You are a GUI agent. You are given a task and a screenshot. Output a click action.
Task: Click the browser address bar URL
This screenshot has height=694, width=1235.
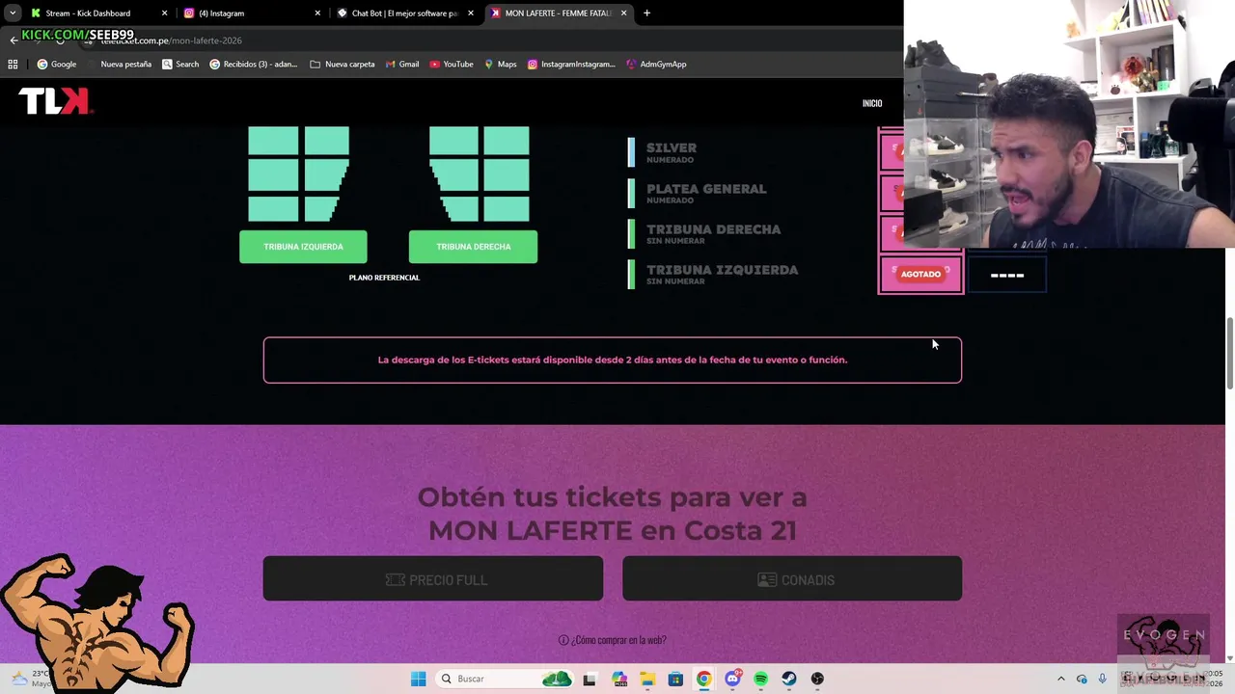click(172, 40)
